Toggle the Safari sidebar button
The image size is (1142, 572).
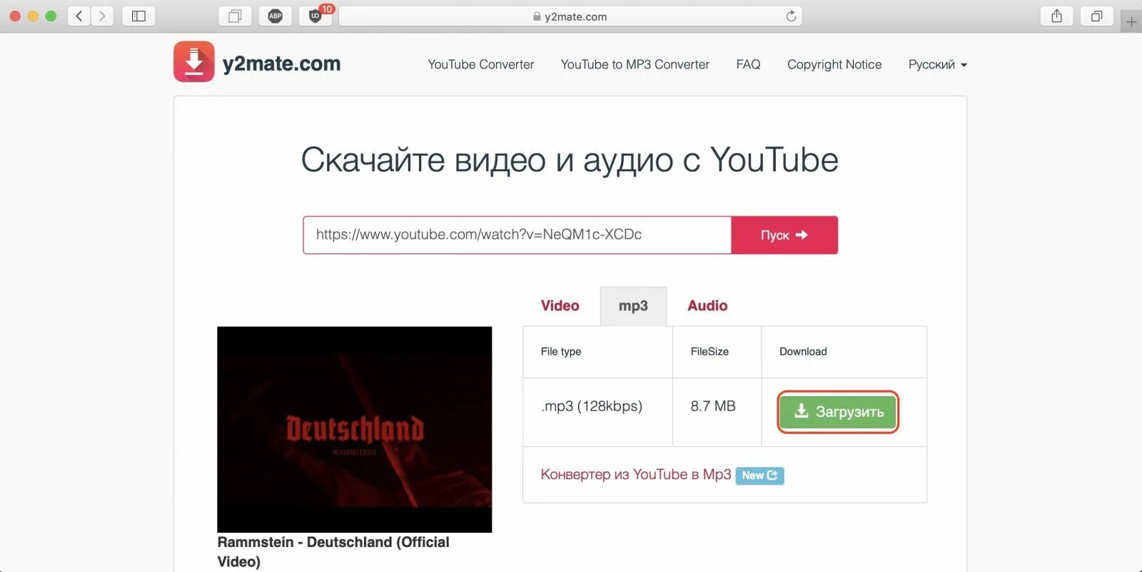tap(138, 16)
